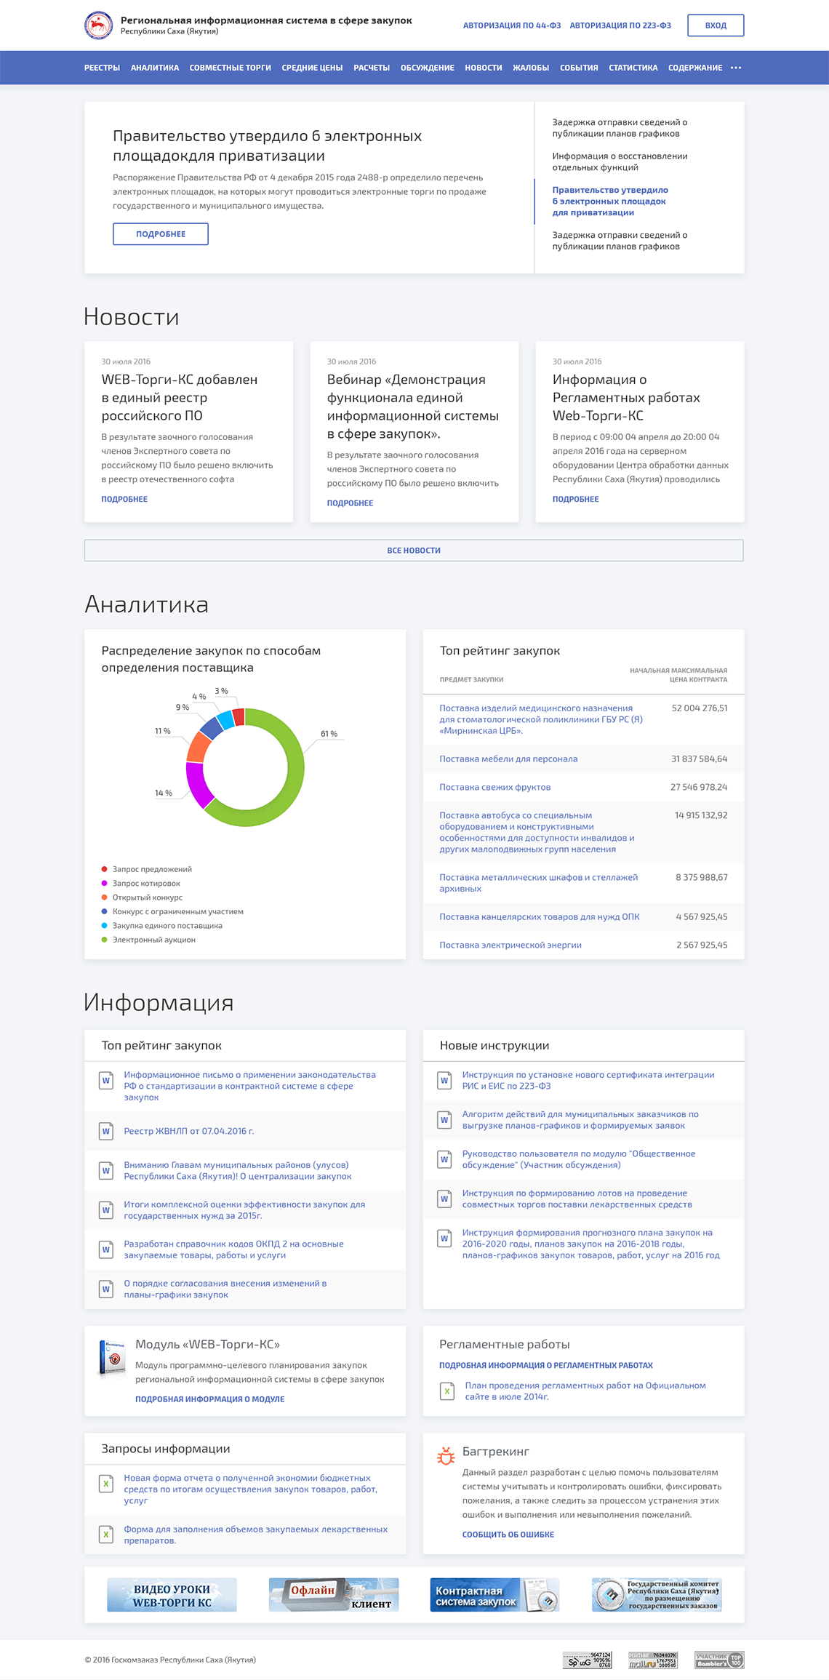Image resolution: width=829 pixels, height=1680 pixels.
Task: Select the Информация о восстановлении отдельных функций slide
Action: (x=620, y=161)
